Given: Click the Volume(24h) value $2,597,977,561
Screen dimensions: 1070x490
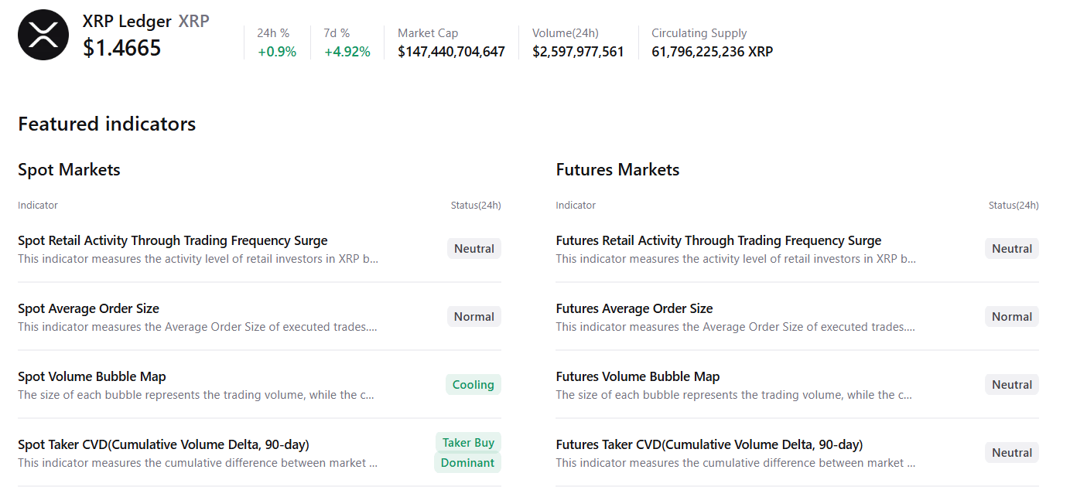Looking at the screenshot, I should coord(578,52).
